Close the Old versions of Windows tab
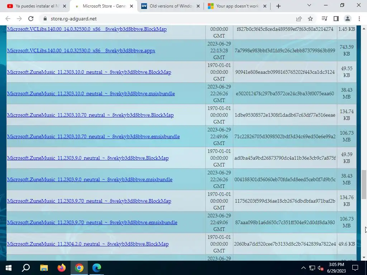 198,6
